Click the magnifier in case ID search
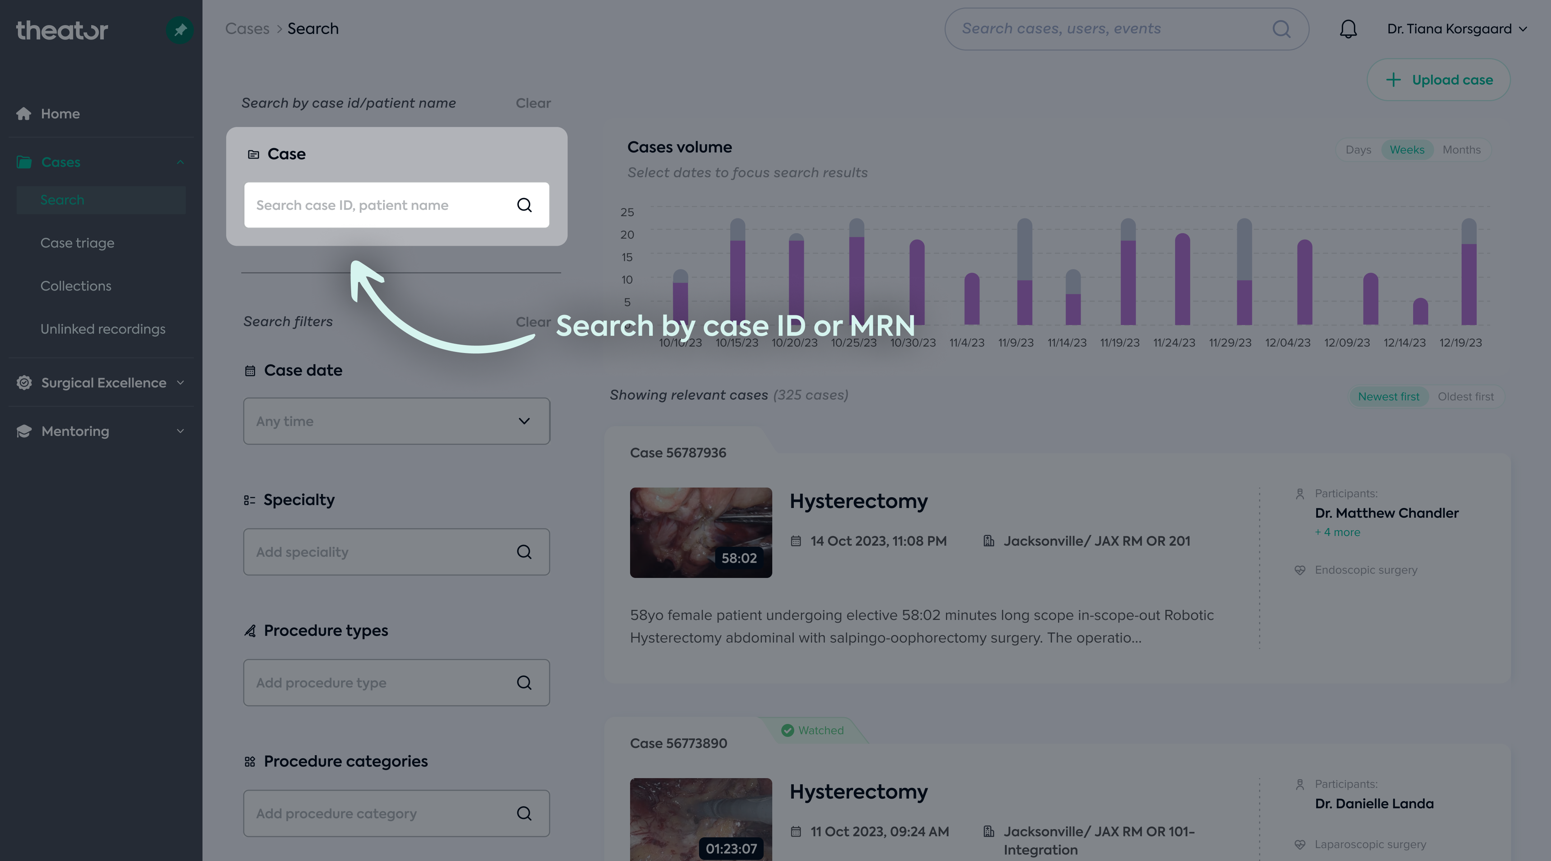This screenshot has width=1551, height=861. (x=525, y=205)
